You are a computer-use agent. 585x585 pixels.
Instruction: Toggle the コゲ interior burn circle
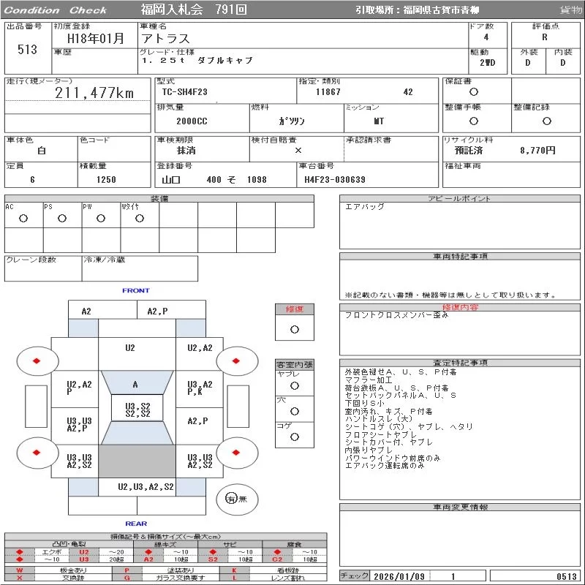(x=294, y=437)
